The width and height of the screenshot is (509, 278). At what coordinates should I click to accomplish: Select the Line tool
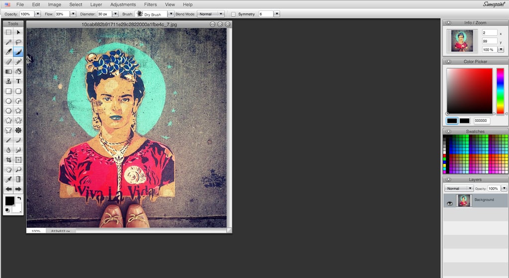tap(8, 140)
